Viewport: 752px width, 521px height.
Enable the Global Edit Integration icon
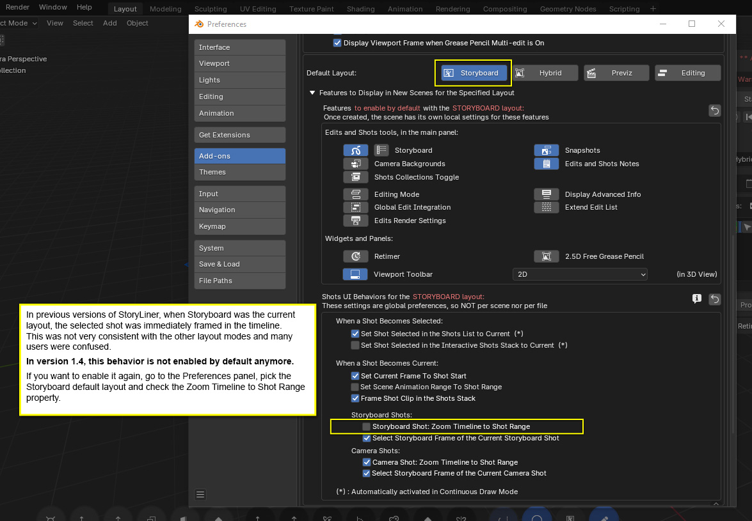[355, 207]
